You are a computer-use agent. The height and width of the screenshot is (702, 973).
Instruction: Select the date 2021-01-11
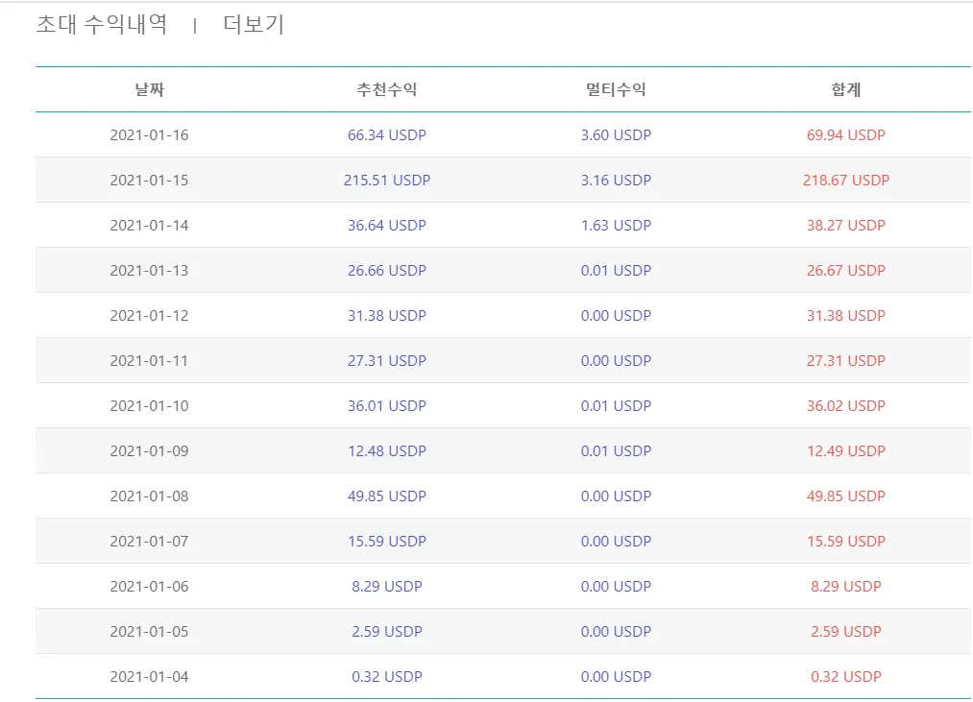tap(150, 361)
